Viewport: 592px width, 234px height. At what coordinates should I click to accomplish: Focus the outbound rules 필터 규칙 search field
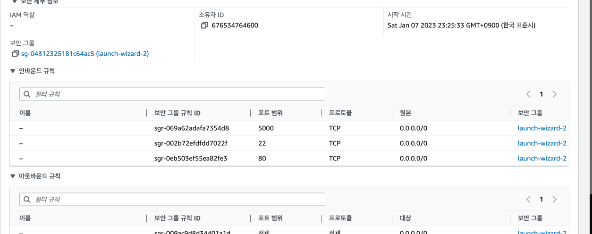(172, 200)
